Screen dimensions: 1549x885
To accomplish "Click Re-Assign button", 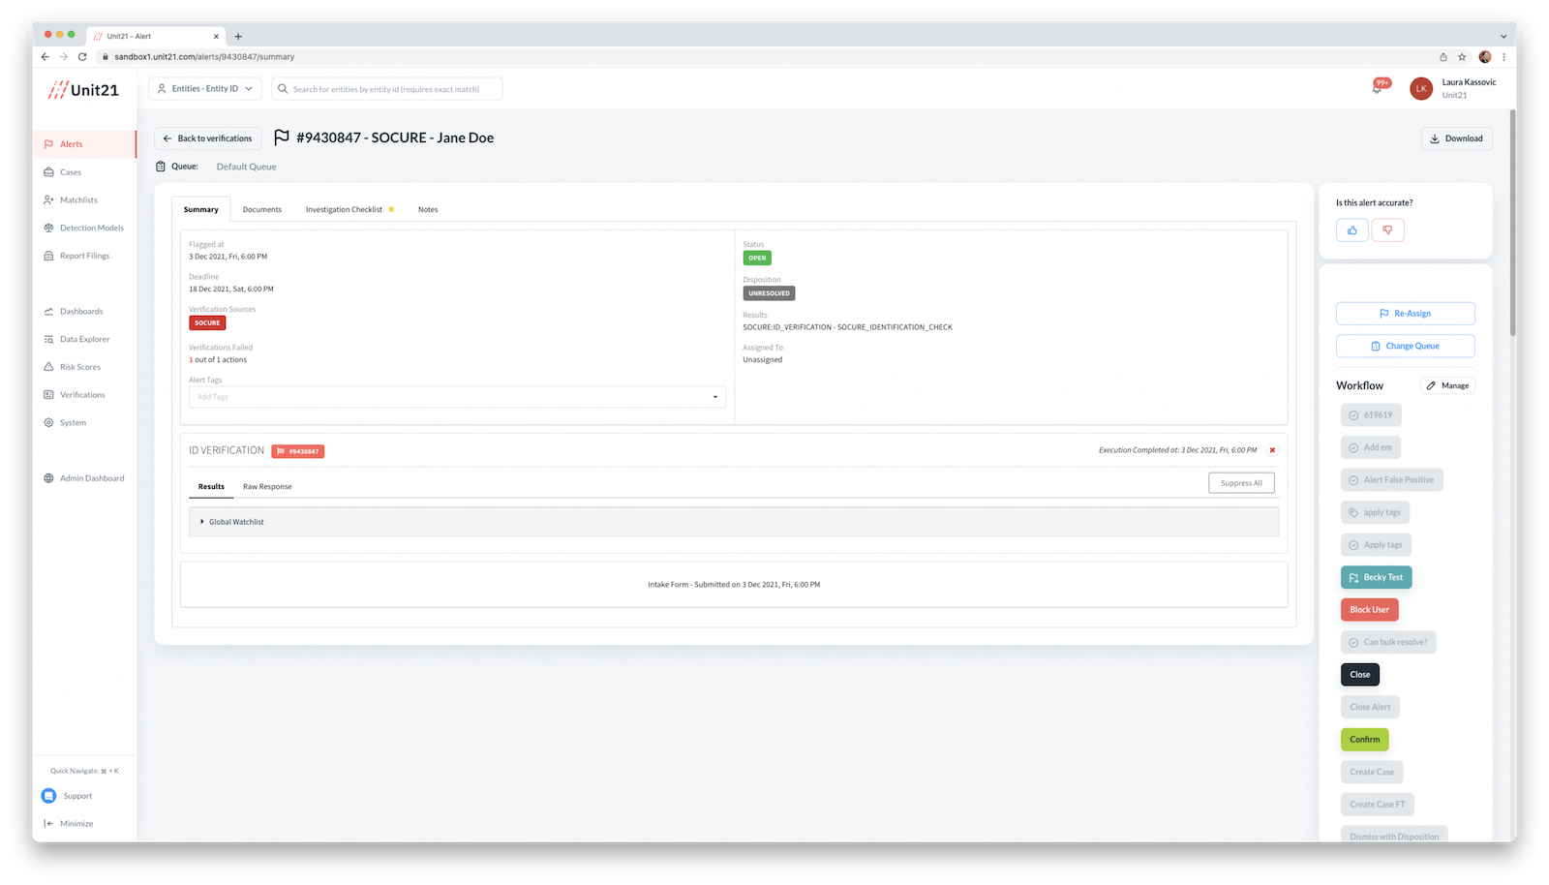I will [1406, 314].
